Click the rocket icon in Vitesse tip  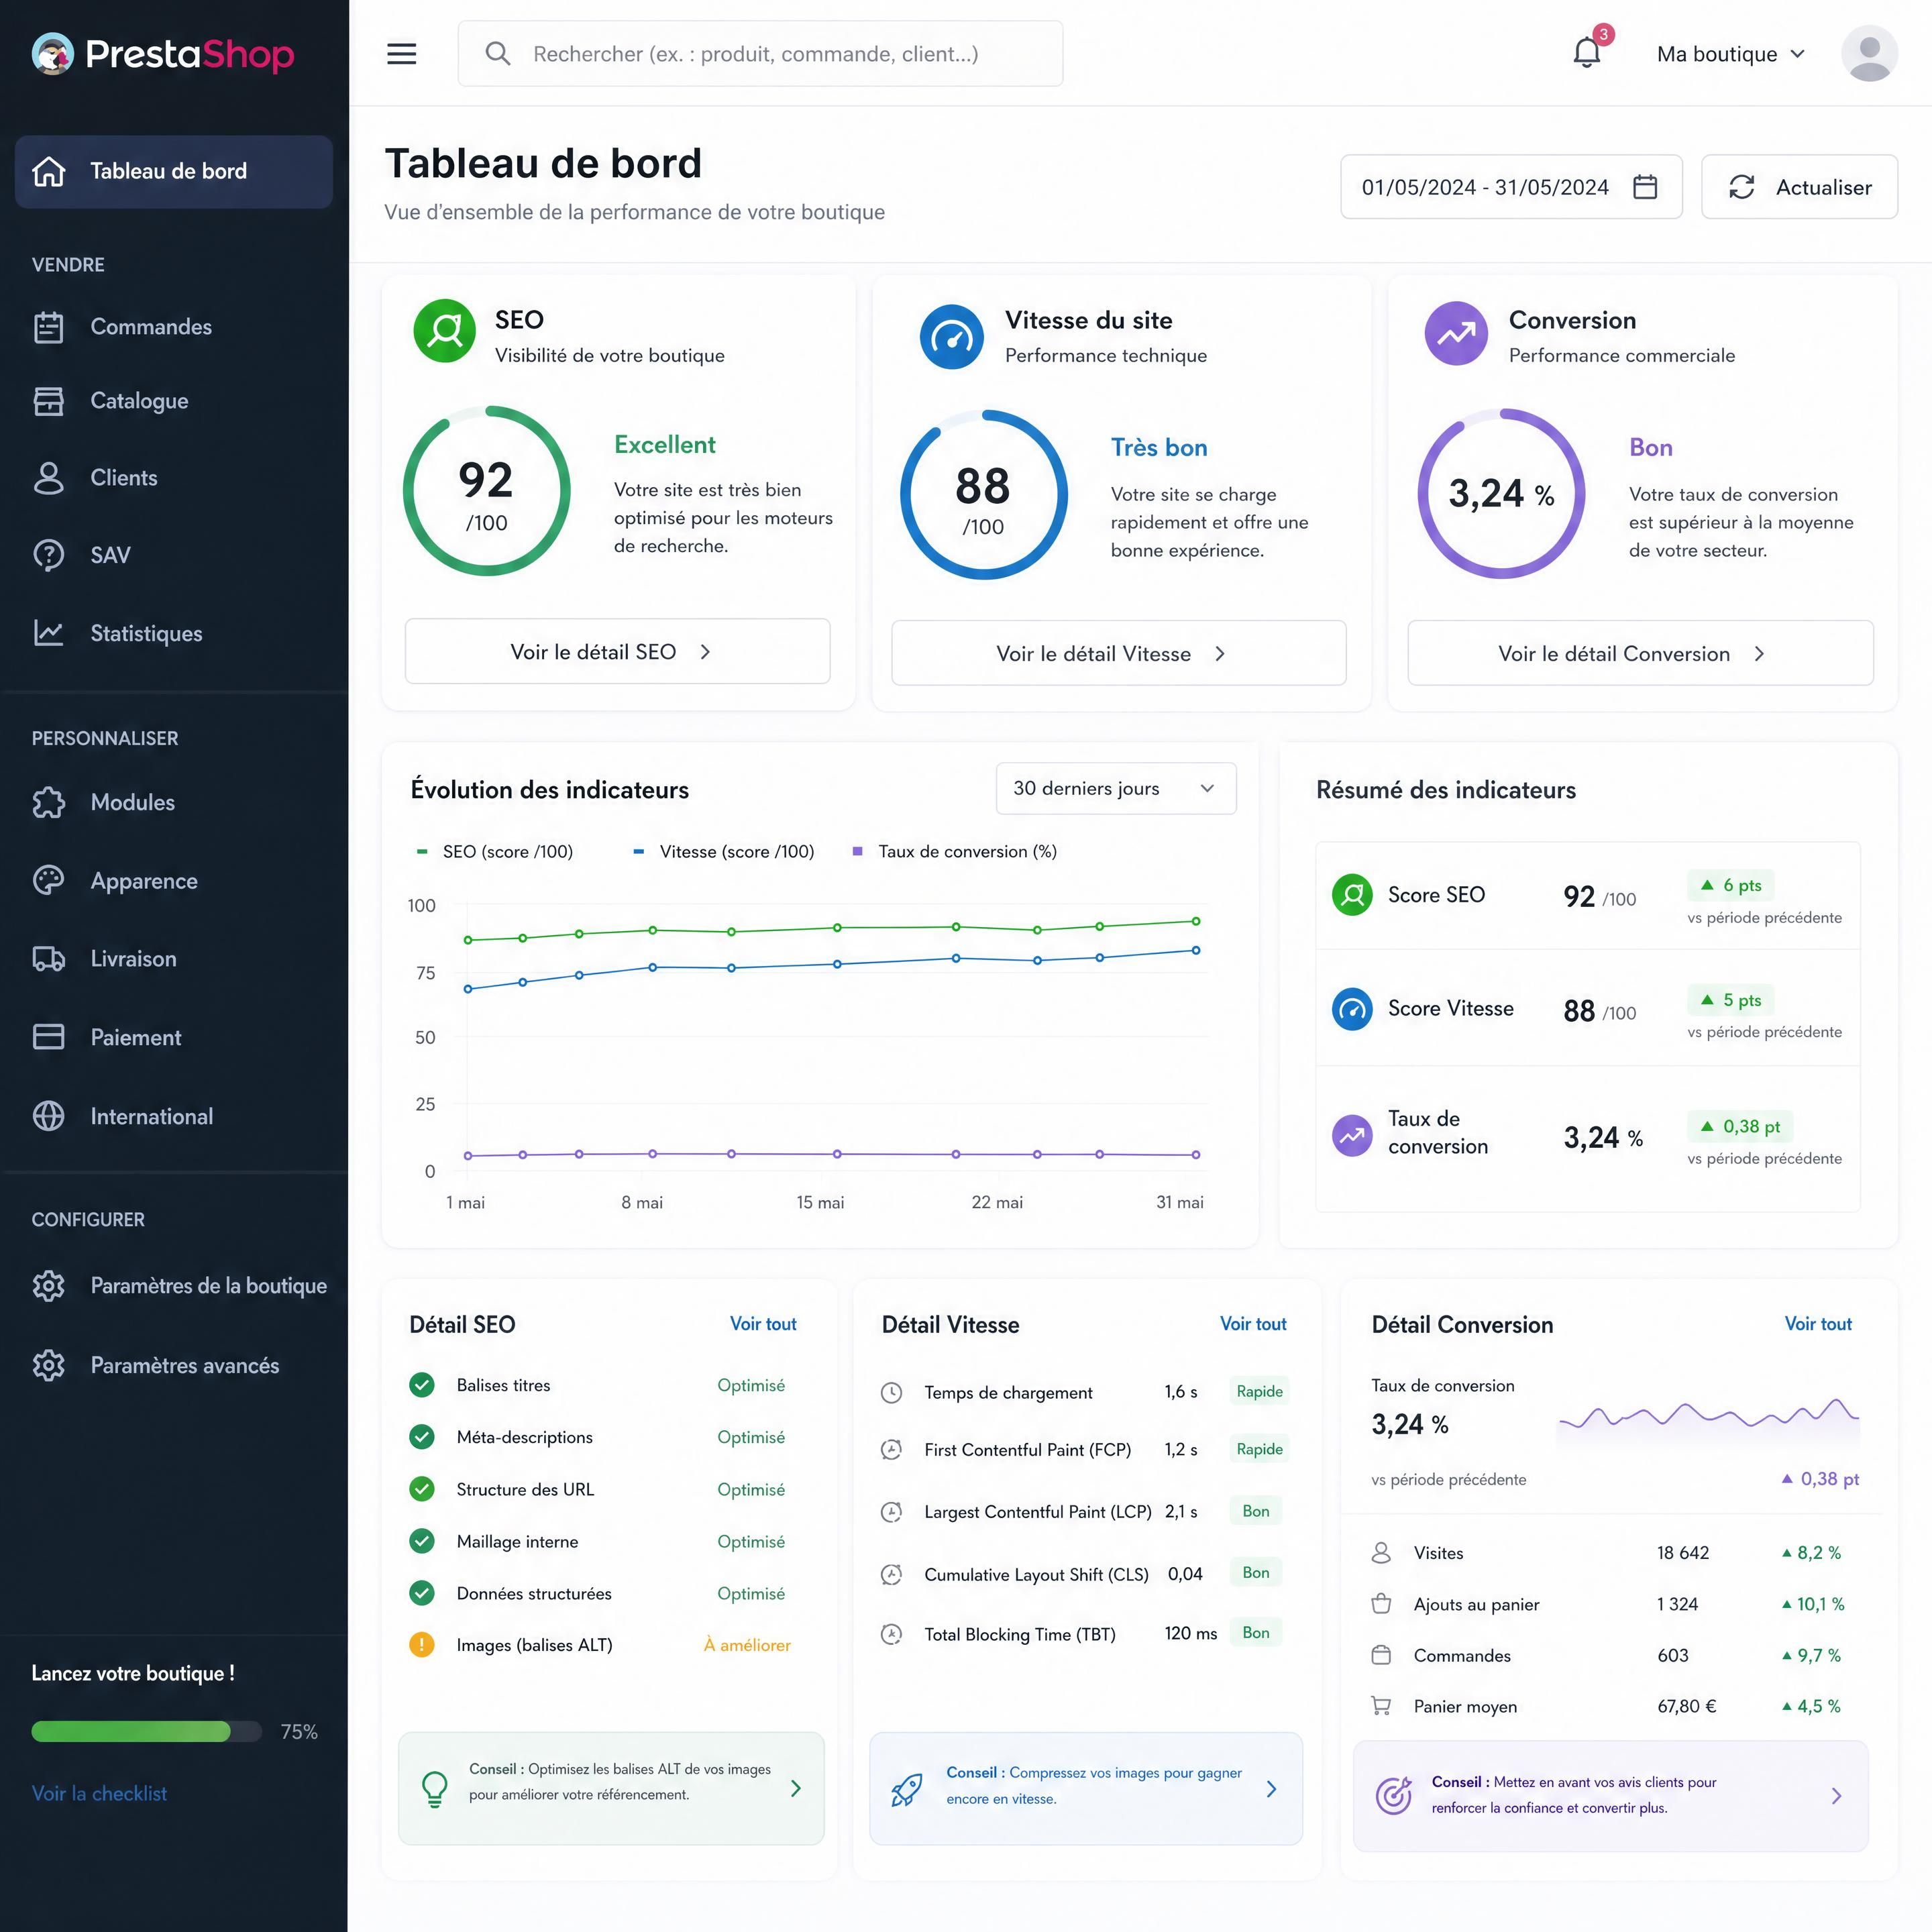pyautogui.click(x=906, y=1790)
